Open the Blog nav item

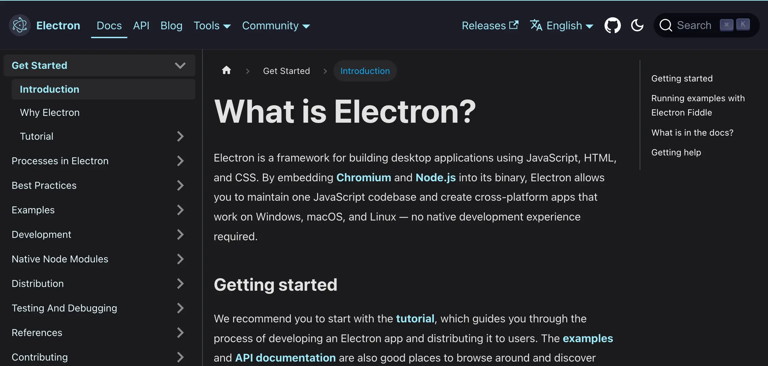[171, 26]
